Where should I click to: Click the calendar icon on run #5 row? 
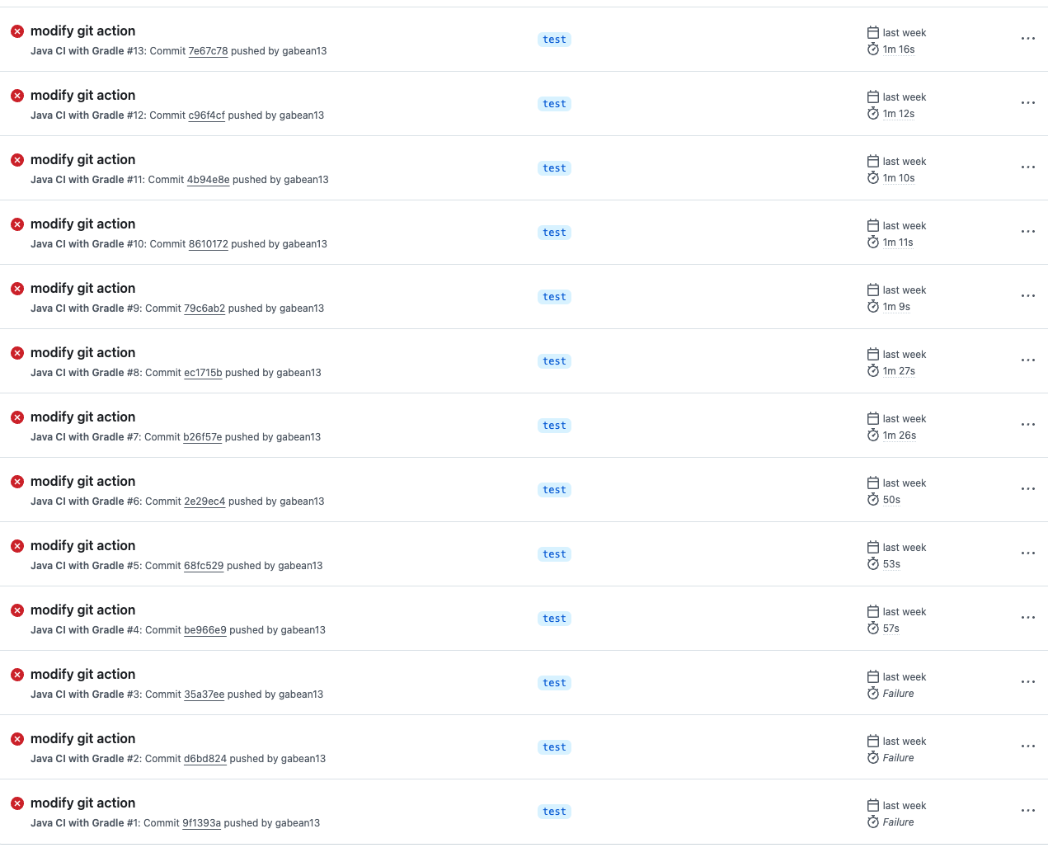click(873, 547)
